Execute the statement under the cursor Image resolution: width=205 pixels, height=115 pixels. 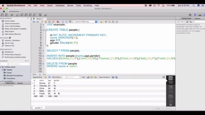click(46, 22)
